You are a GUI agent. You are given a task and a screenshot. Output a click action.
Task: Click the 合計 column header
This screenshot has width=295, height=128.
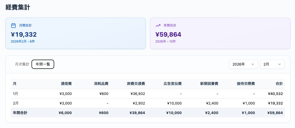tap(279, 84)
